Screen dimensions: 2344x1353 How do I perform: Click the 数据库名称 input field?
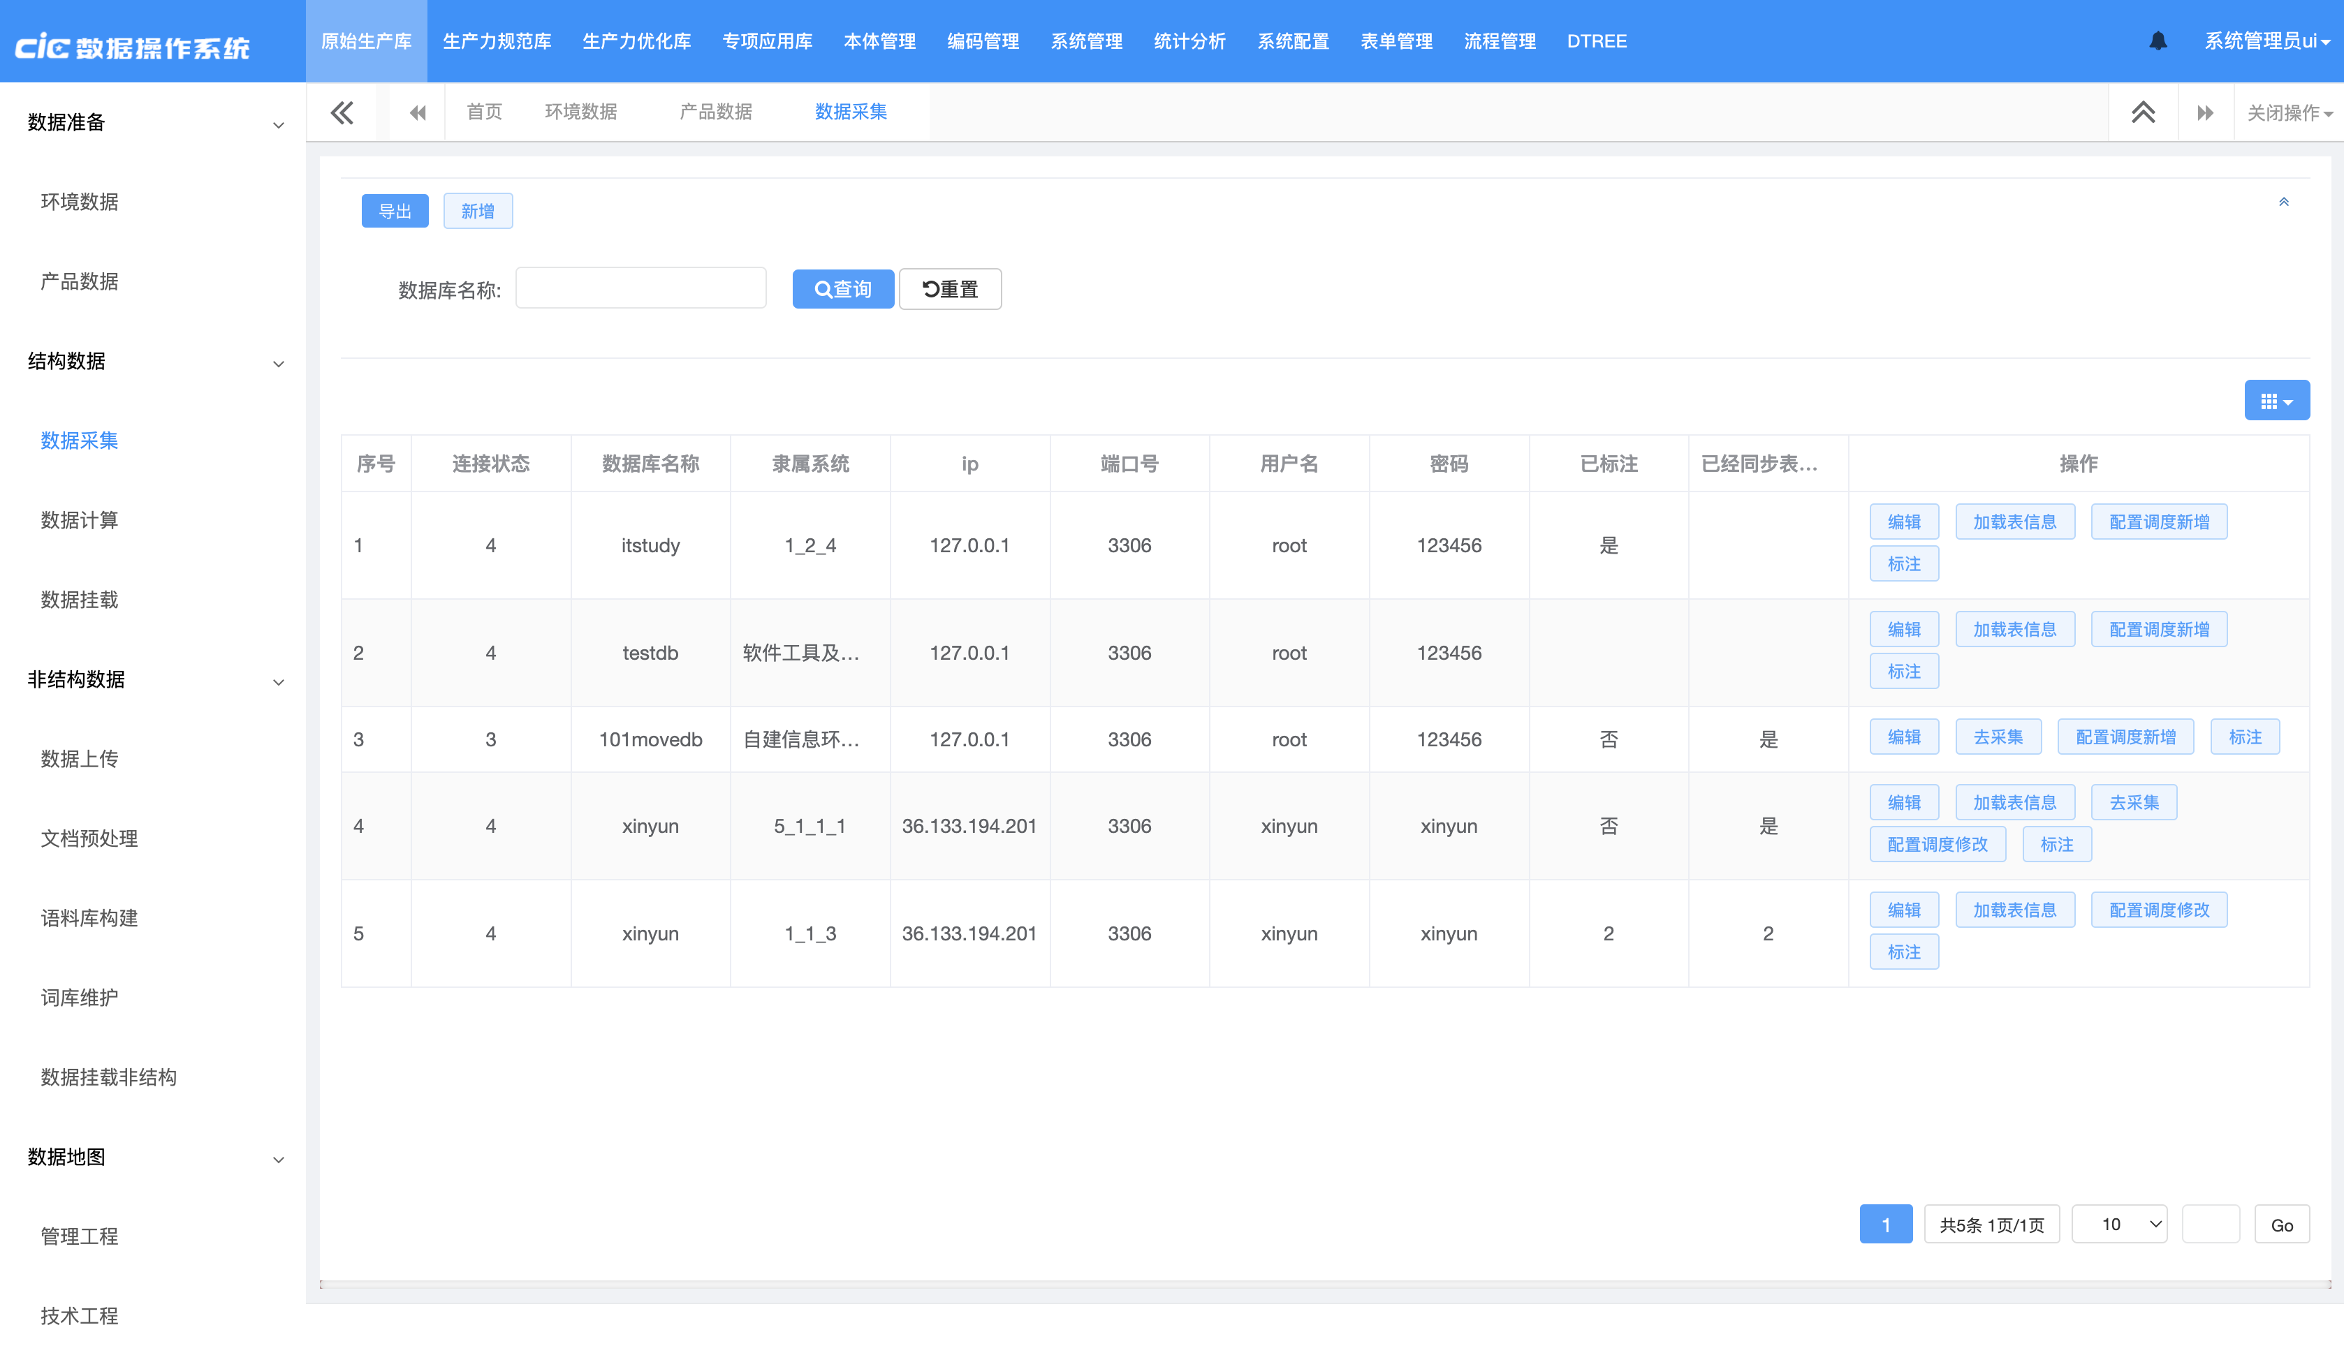640,288
